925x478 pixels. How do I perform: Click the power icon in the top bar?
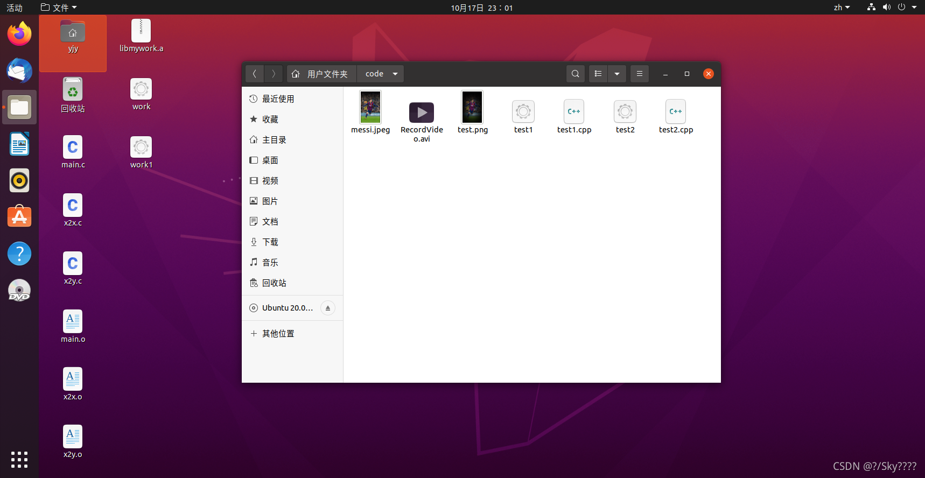901,7
